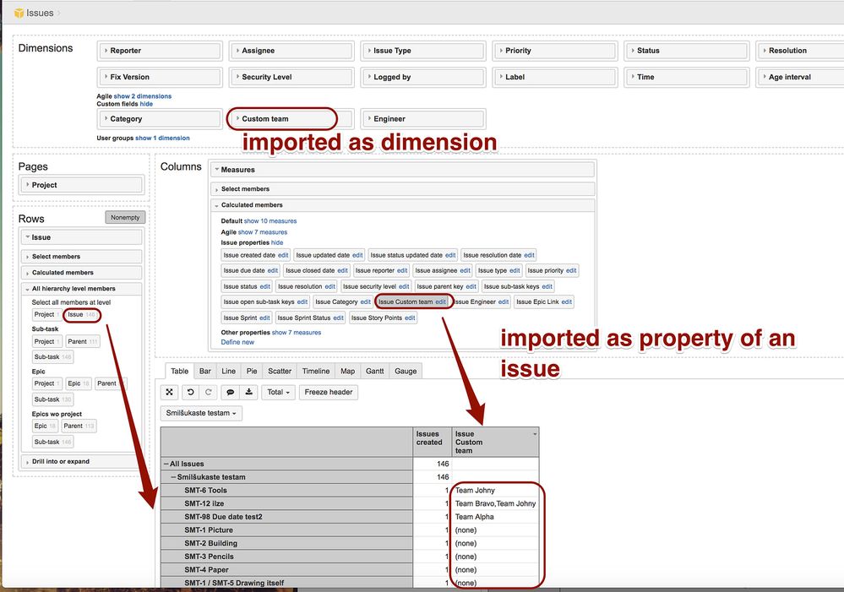Expand the Assignee dimension
This screenshot has height=592, width=844.
tap(291, 51)
